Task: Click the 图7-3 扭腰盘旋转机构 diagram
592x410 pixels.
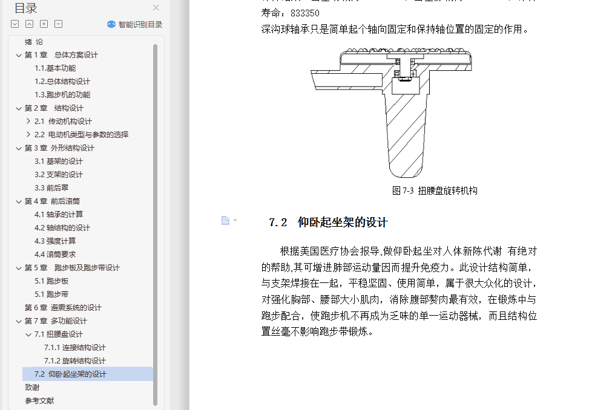Action: click(x=391, y=112)
